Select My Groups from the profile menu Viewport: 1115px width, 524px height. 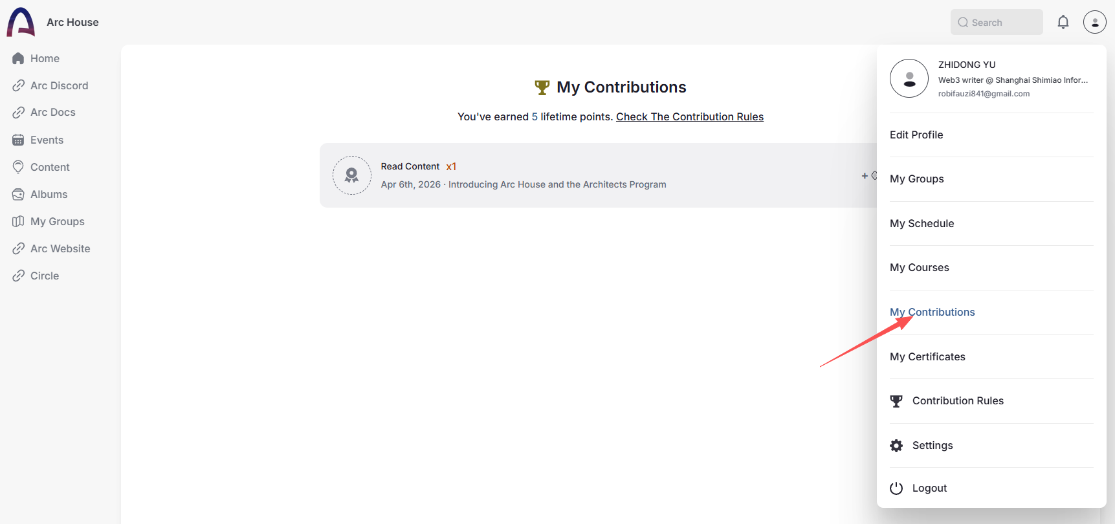[916, 179]
